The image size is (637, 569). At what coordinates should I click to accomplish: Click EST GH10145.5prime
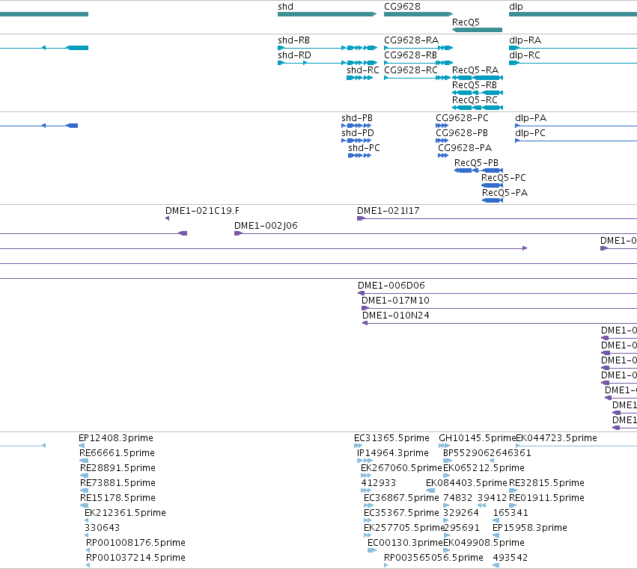click(445, 446)
